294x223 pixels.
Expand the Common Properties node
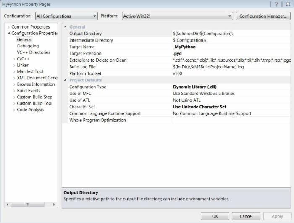coord(8,27)
